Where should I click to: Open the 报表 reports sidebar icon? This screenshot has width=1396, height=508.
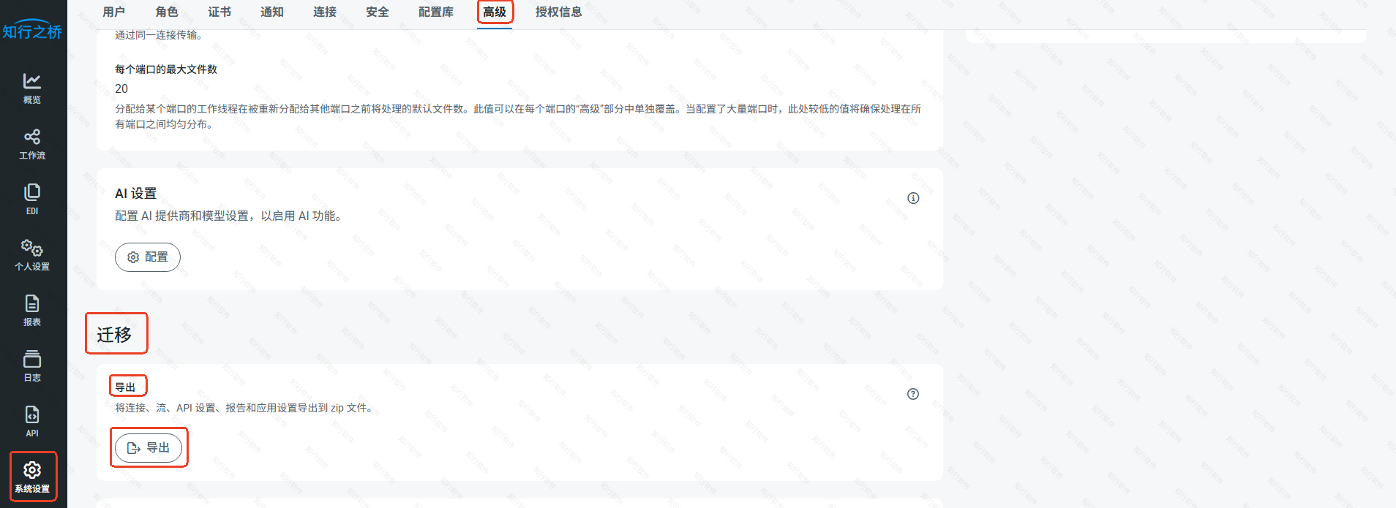(x=32, y=311)
